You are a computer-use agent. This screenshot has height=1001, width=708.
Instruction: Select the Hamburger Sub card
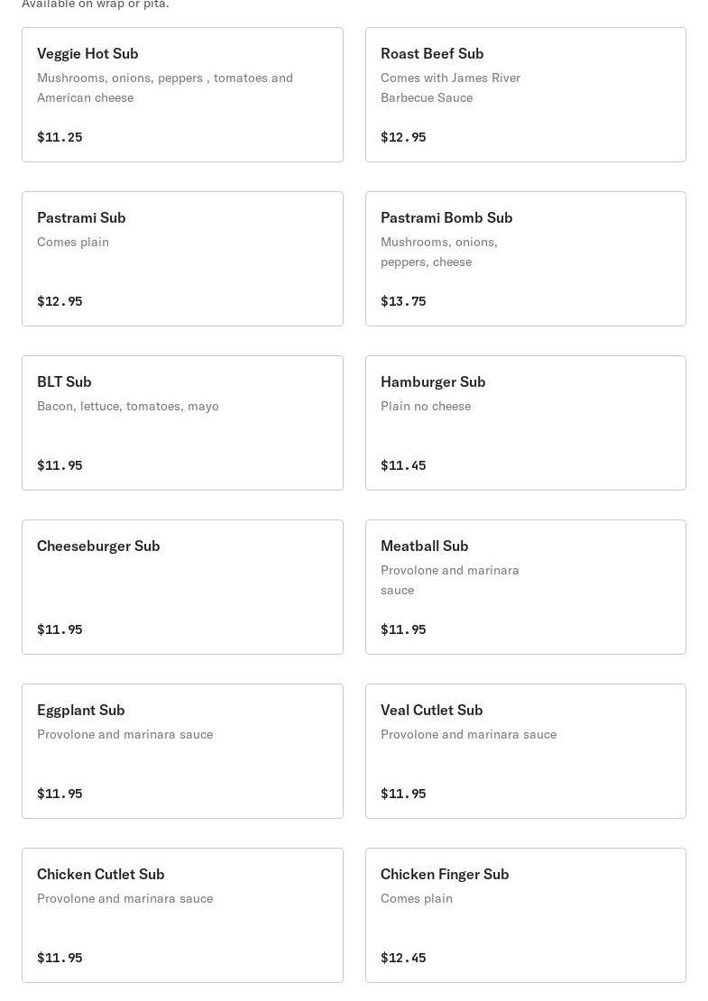[x=525, y=423]
